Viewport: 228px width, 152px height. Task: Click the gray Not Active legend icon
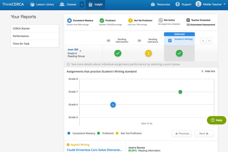(x=160, y=20)
